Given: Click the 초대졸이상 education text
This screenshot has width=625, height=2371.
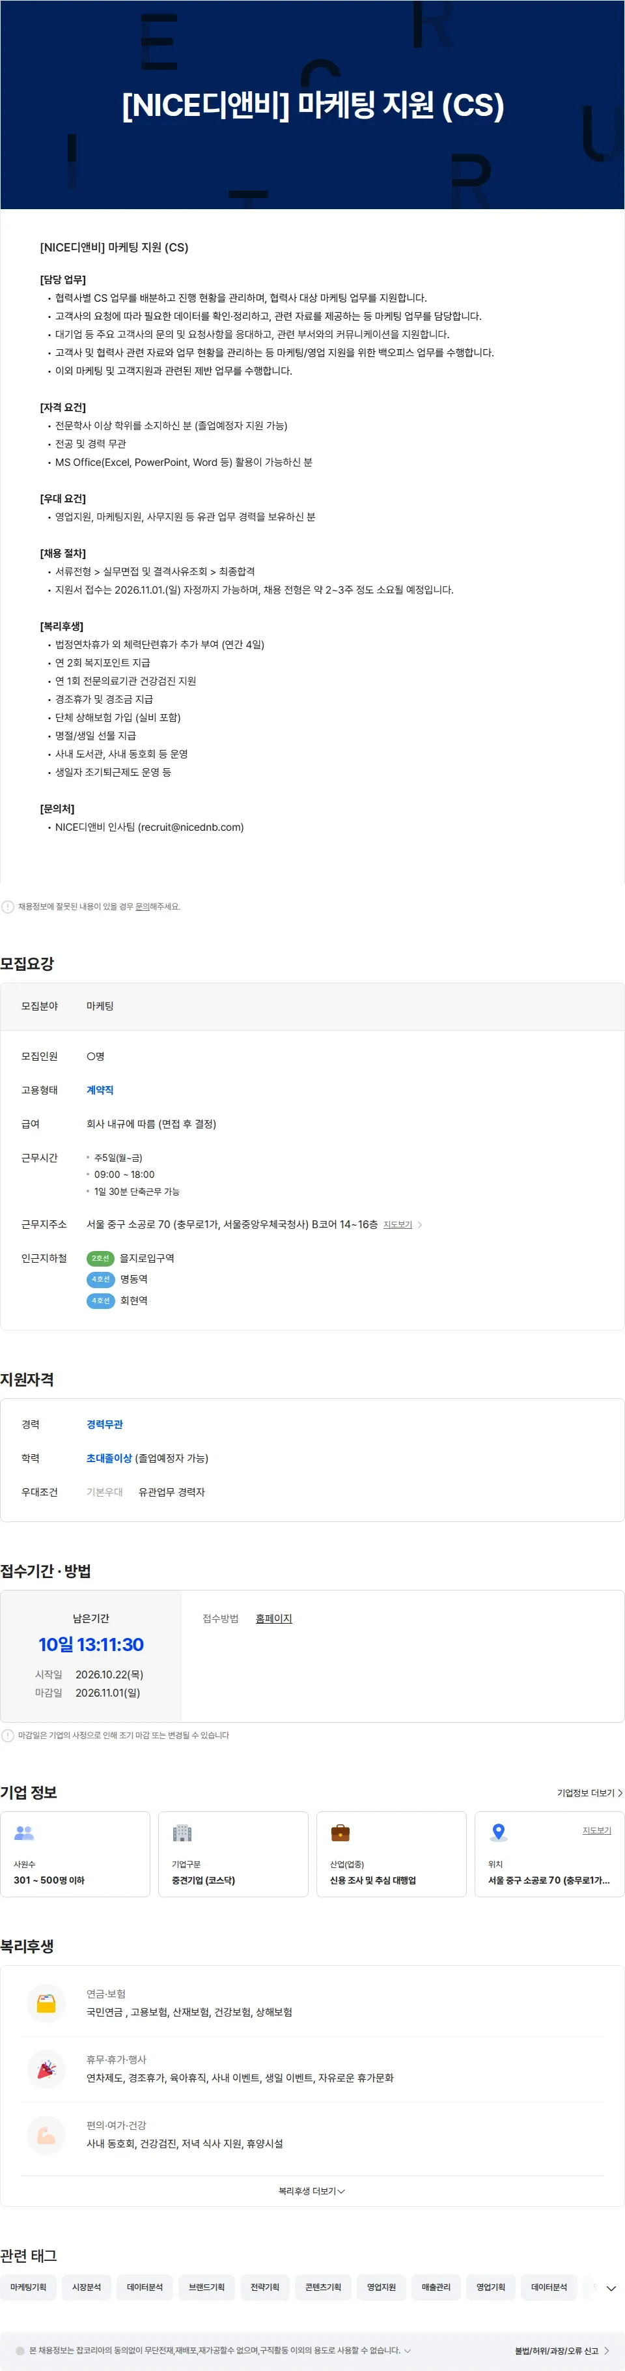Looking at the screenshot, I should [109, 1458].
